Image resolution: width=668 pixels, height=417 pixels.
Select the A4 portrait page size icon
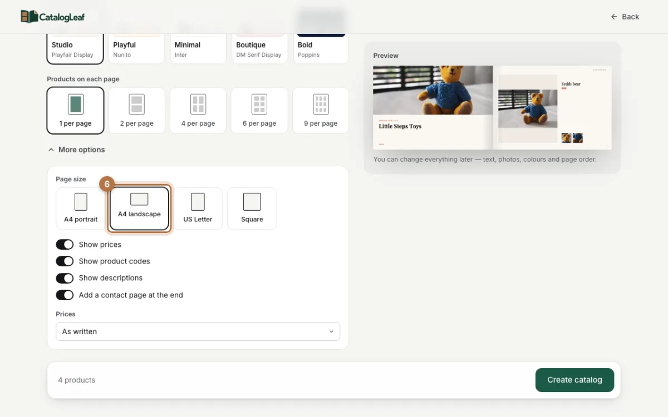pos(81,202)
